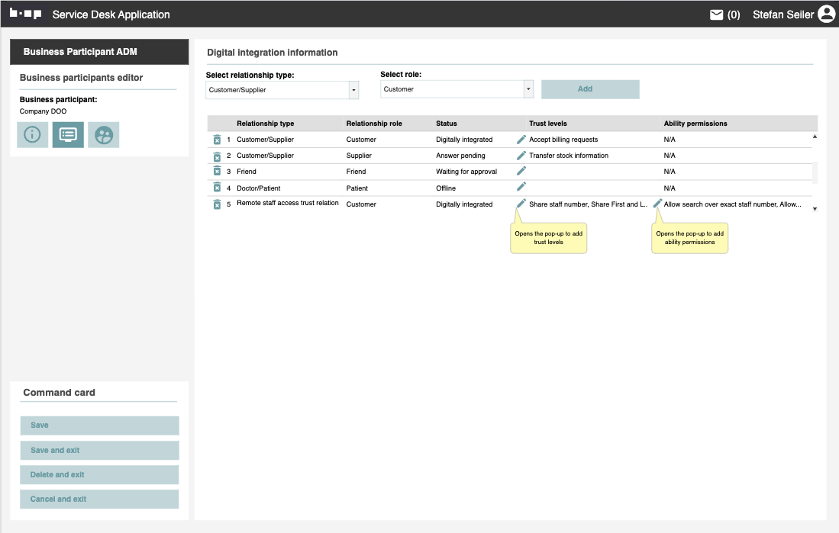The width and height of the screenshot is (839, 533).
Task: Expand the Select relationship type dropdown
Action: pyautogui.click(x=353, y=89)
